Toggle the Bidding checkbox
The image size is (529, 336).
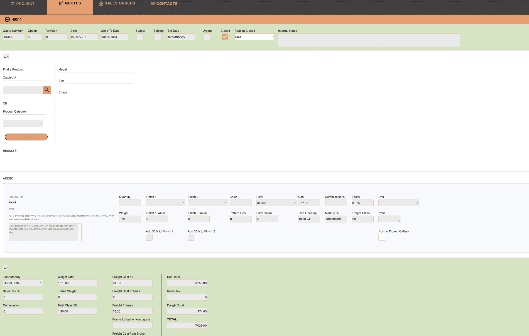coord(158,37)
